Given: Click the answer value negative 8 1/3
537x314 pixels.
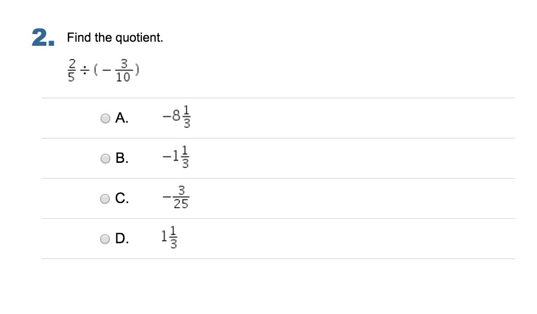Looking at the screenshot, I should 177,117.
